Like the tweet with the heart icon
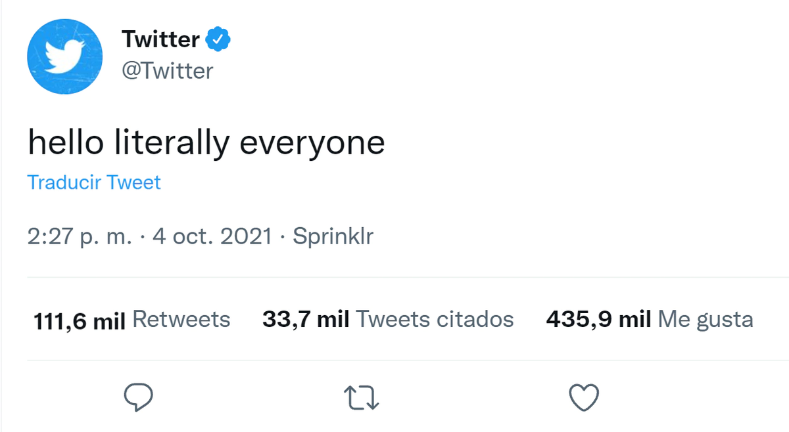The image size is (789, 432). (x=583, y=397)
